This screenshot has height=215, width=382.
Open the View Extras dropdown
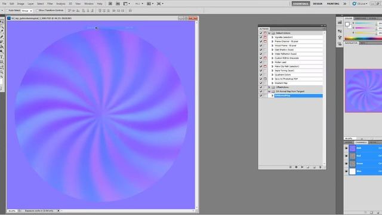126,4
